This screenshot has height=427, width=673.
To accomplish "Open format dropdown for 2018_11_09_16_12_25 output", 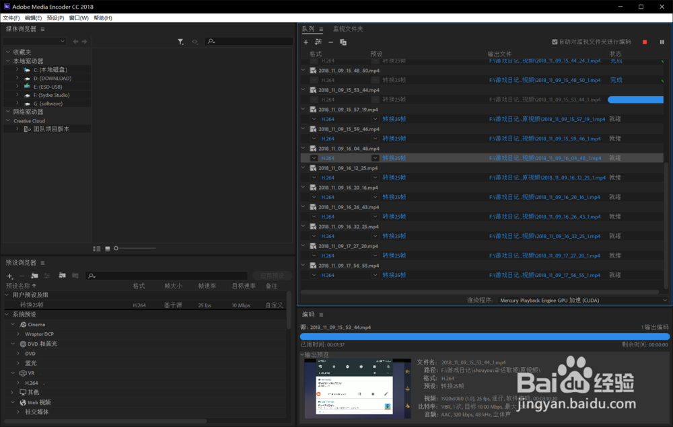I will 314,178.
